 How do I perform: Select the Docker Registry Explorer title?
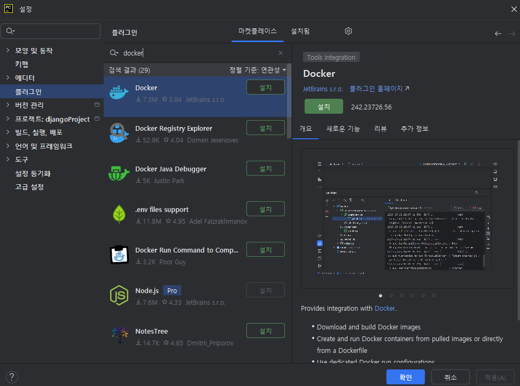(x=174, y=129)
